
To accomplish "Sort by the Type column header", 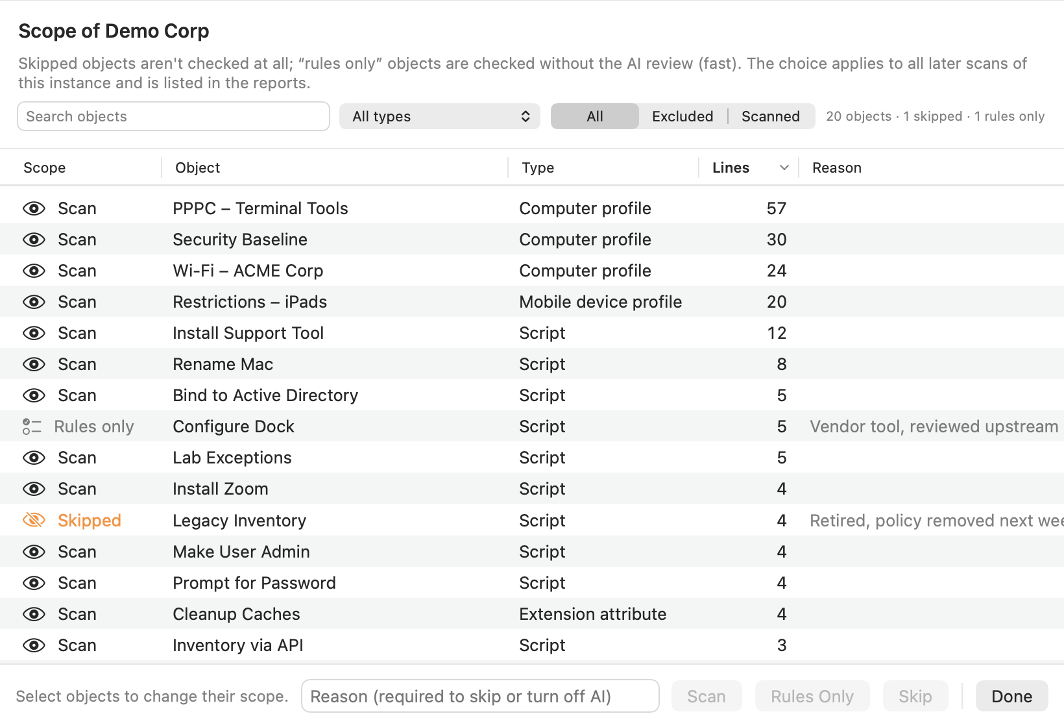I will point(603,167).
